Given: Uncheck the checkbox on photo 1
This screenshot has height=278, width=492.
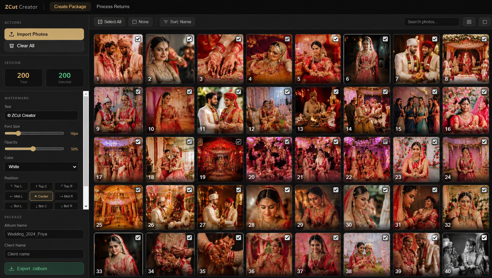Looking at the screenshot, I should point(138,39).
